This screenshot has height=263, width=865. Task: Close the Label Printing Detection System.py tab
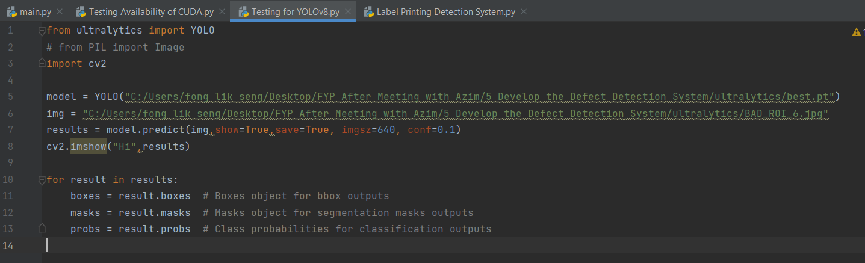[523, 11]
